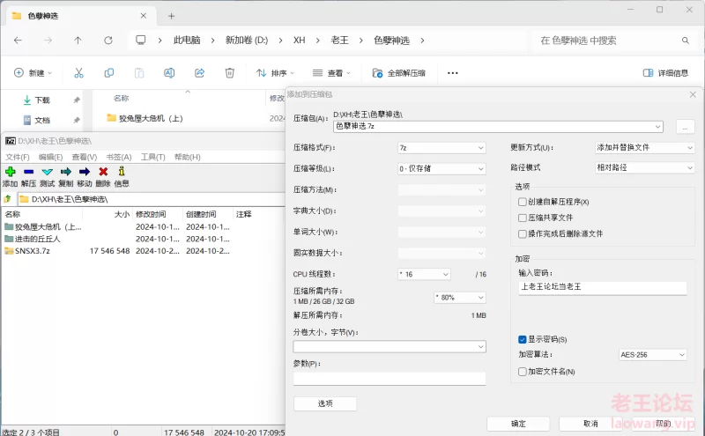This screenshot has height=436, width=705.
Task: Click the trash delete icon in Explorer
Action: tap(230, 73)
